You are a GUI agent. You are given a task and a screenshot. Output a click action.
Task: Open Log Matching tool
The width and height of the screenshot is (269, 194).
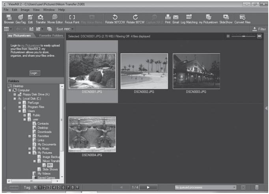pyautogui.click(x=189, y=19)
